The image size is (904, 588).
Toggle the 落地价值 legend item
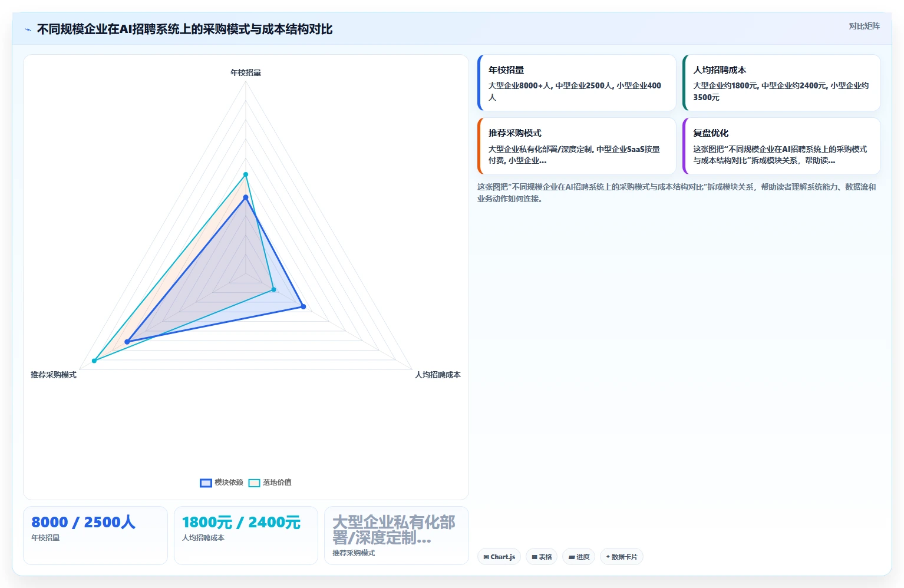pos(270,483)
